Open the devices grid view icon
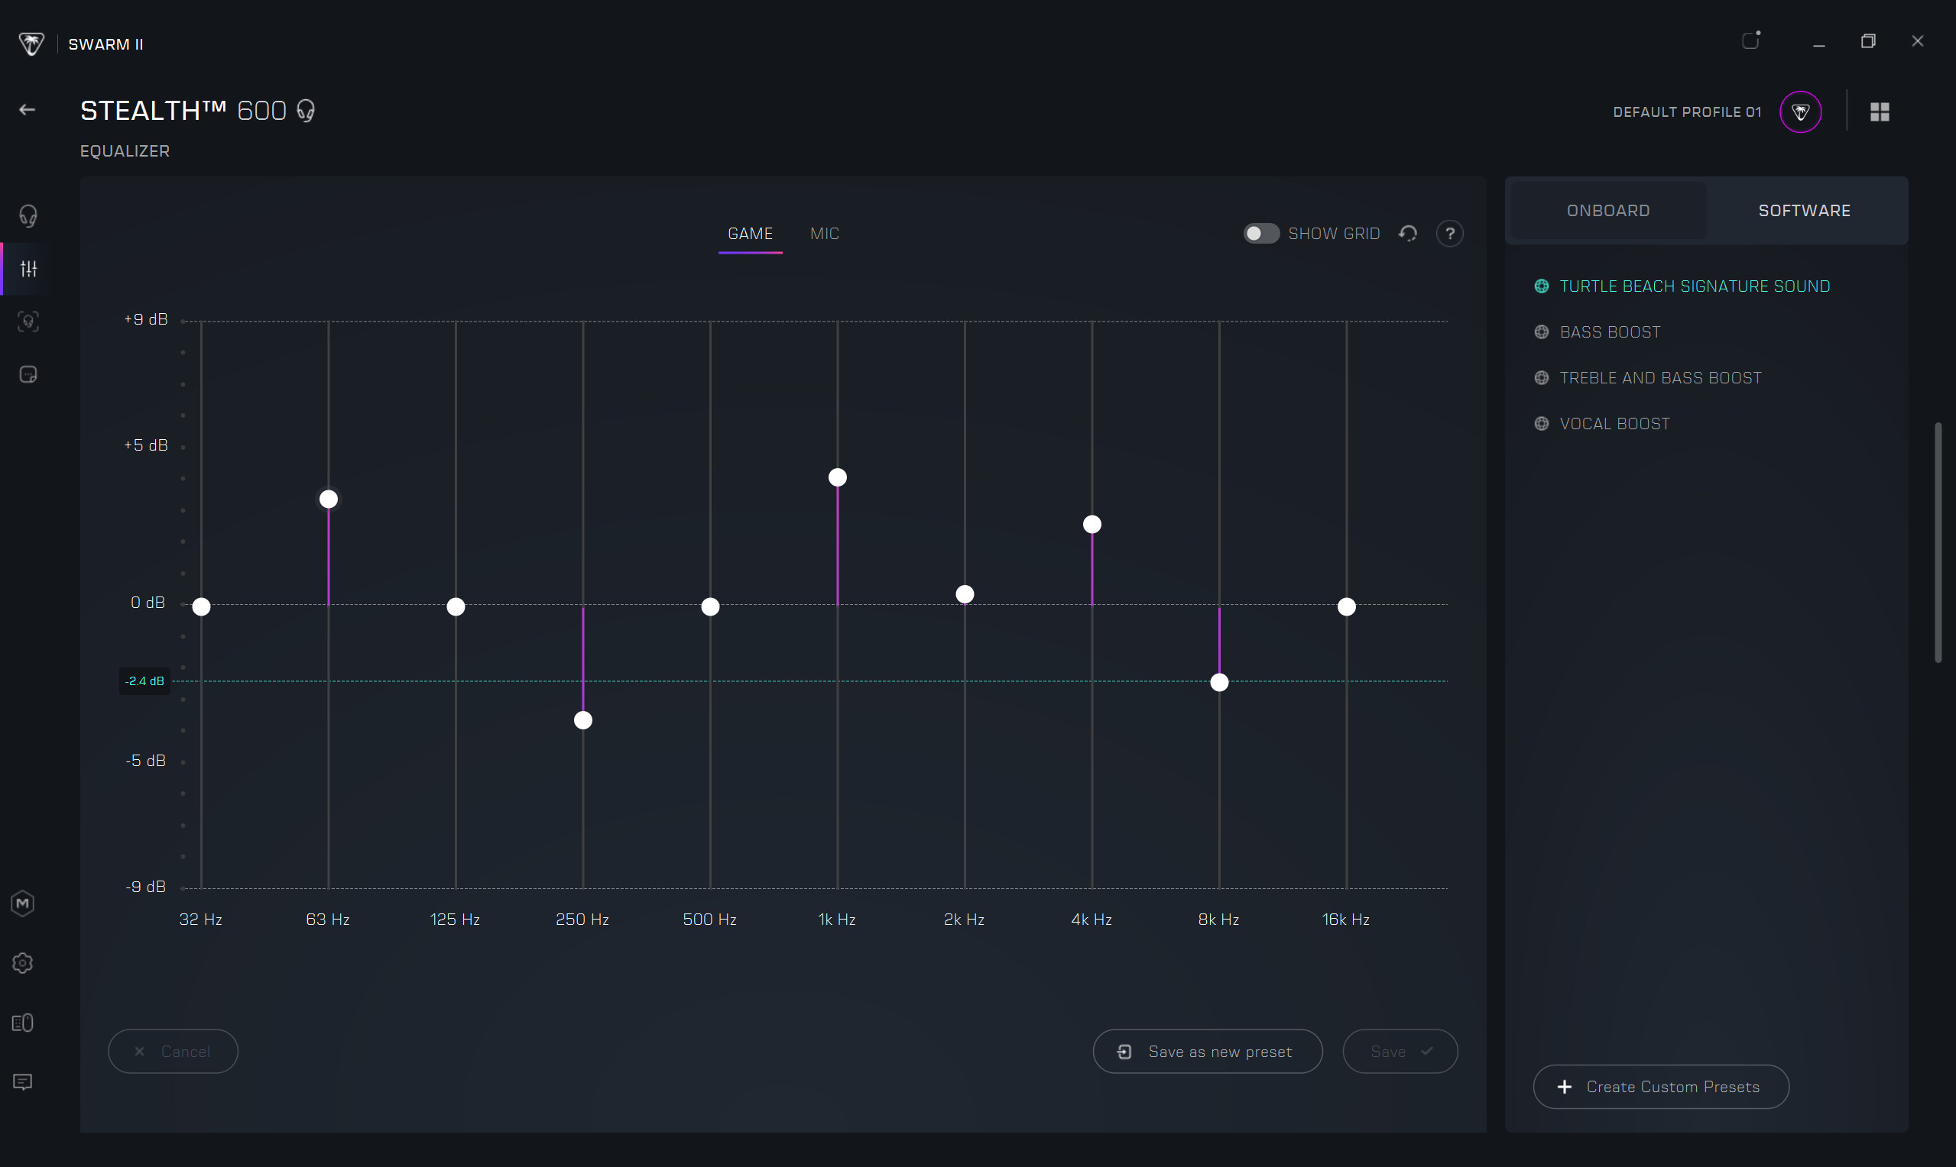The height and width of the screenshot is (1167, 1956). (1880, 112)
